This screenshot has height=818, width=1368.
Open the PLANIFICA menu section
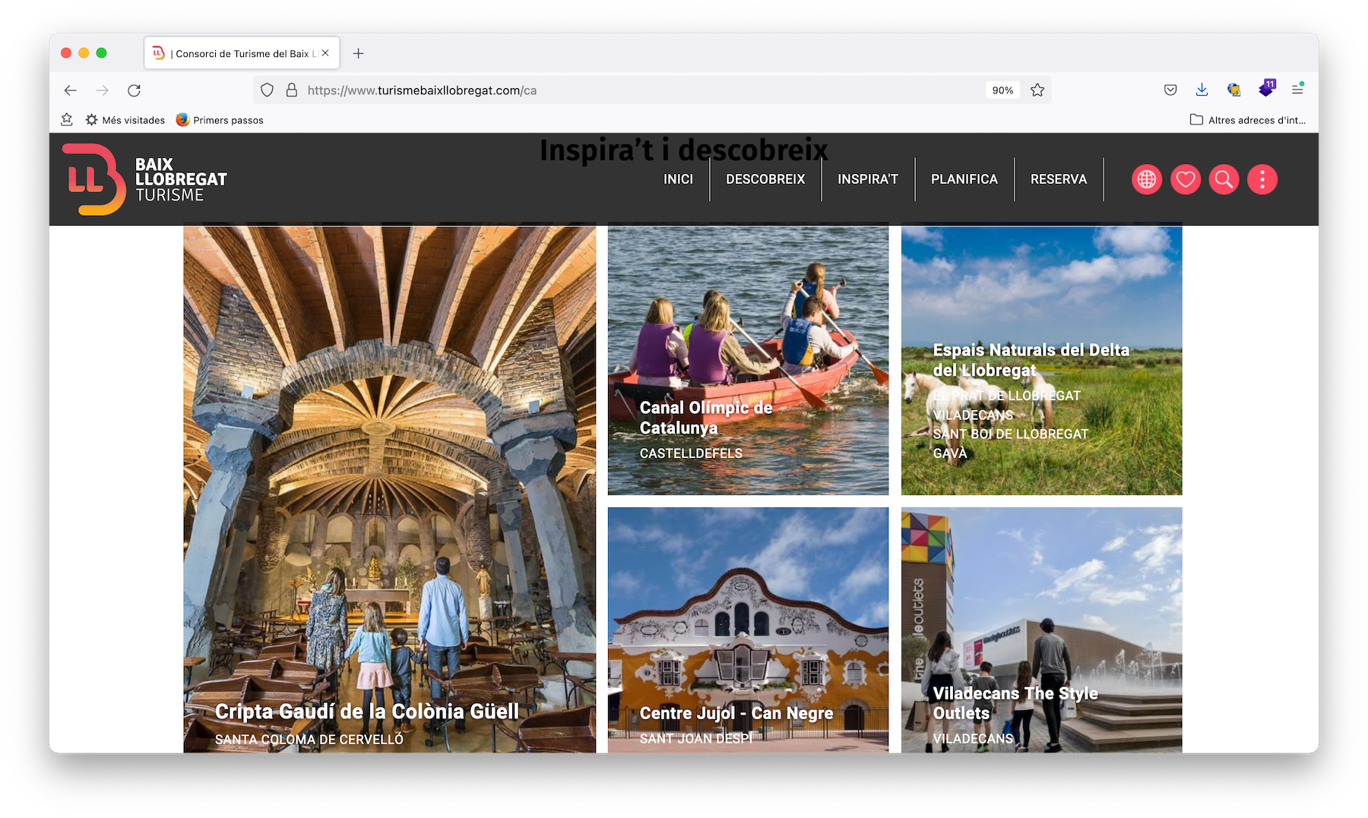pos(964,179)
